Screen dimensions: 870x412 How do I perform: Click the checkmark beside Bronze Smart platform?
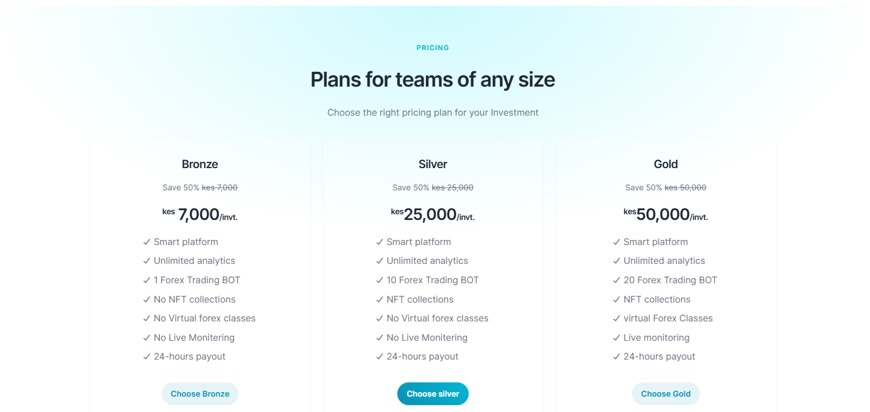pyautogui.click(x=147, y=242)
